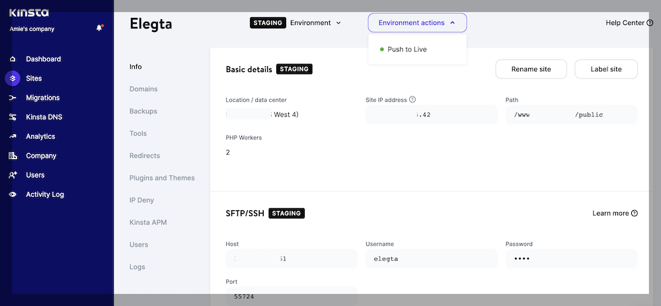The image size is (661, 306).
Task: Click the Location / data center value
Action: (262, 114)
